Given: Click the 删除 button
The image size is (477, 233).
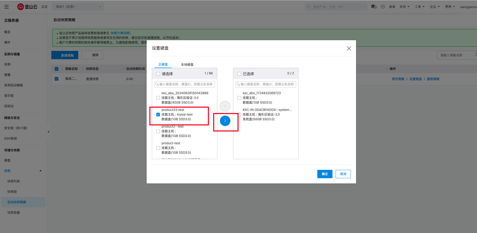Looking at the screenshot, I should [92, 55].
